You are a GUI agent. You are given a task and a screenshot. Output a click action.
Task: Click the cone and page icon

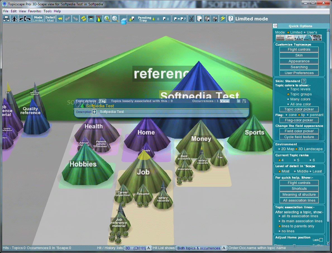(132, 19)
